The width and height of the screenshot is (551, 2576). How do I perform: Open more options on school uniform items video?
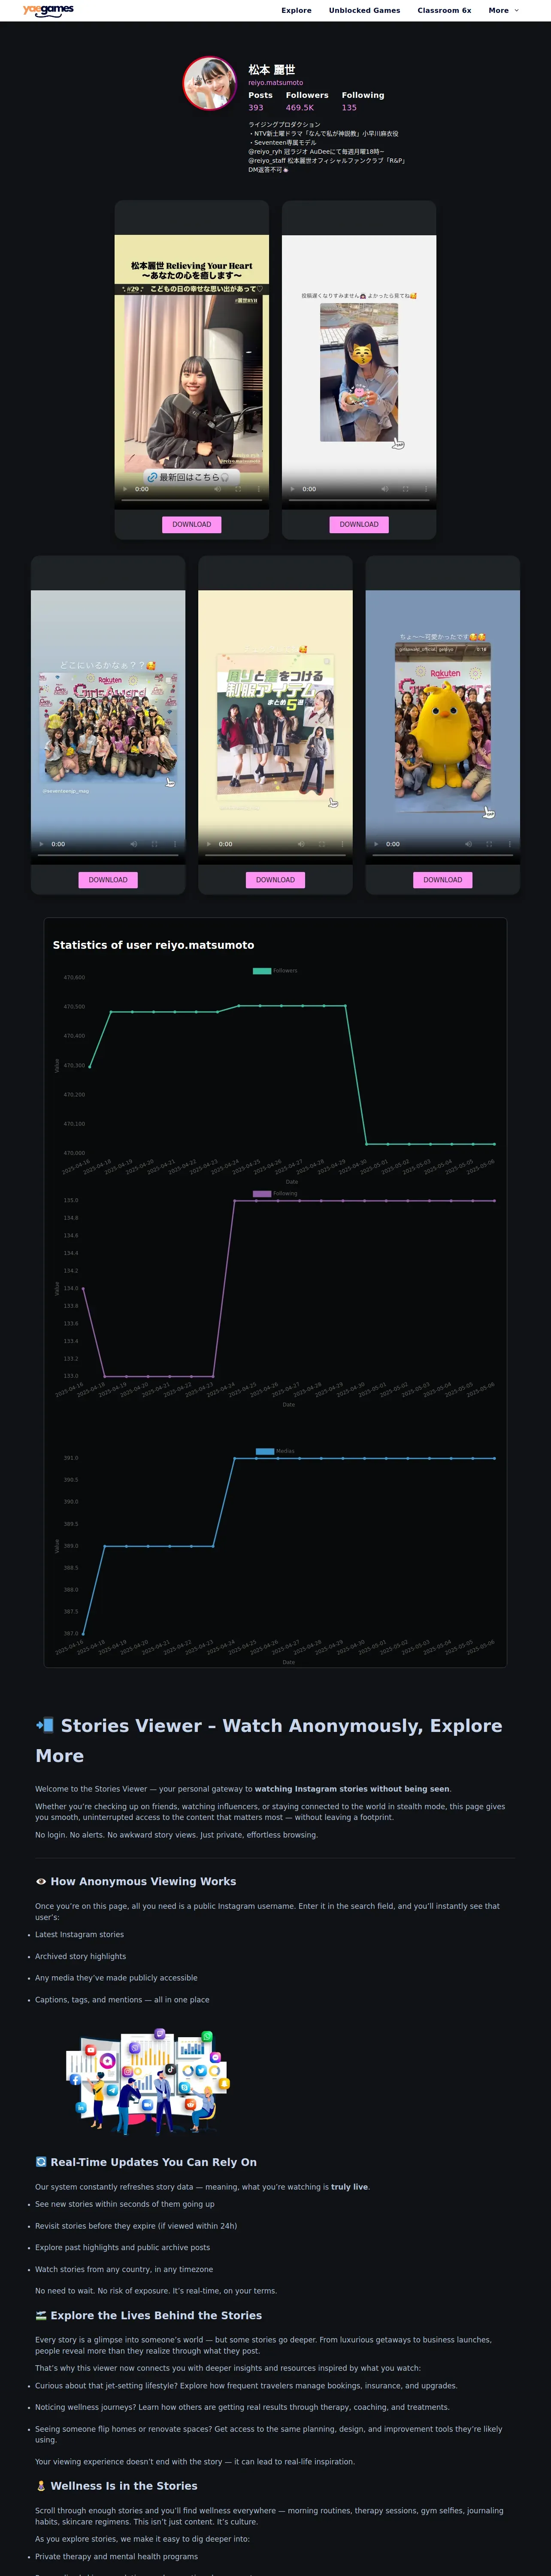click(342, 844)
